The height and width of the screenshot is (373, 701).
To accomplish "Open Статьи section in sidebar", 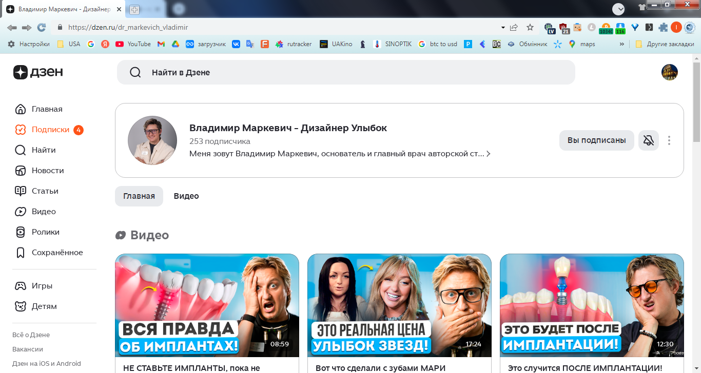I will pyautogui.click(x=37, y=191).
